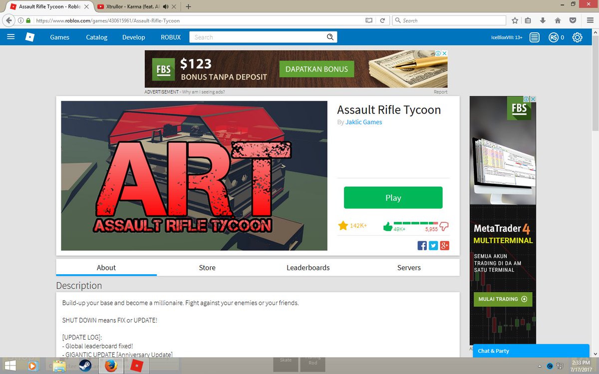Focus the Firefox URL address bar

click(200, 20)
